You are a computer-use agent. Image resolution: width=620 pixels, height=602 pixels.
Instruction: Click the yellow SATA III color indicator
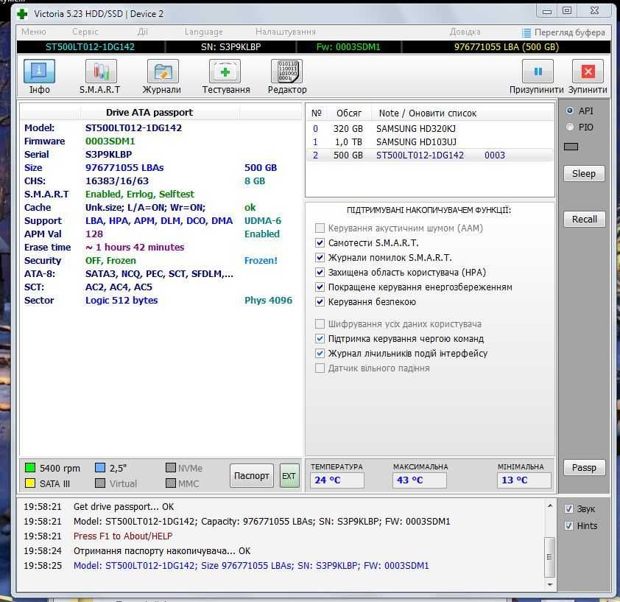click(x=30, y=483)
